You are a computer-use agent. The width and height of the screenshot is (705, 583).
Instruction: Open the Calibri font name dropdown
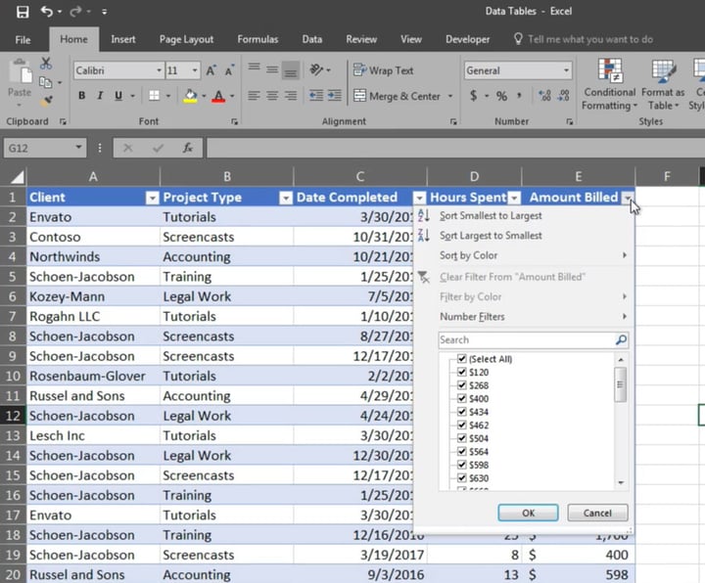(x=159, y=70)
